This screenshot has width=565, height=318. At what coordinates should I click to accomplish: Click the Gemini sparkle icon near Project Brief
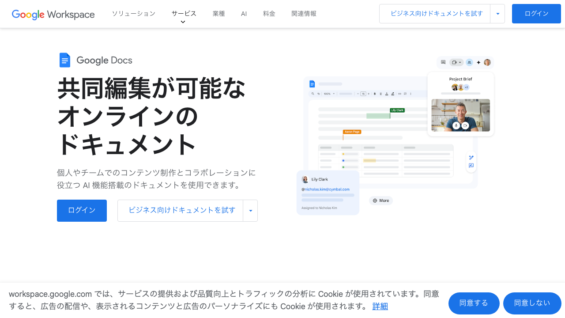(479, 62)
